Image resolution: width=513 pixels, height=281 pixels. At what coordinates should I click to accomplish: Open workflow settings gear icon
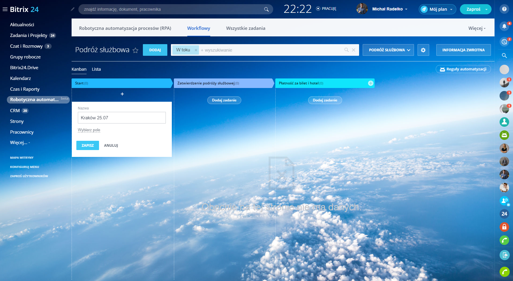coord(423,50)
